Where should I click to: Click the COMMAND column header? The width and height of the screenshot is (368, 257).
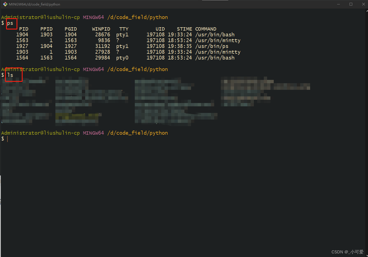coord(206,29)
